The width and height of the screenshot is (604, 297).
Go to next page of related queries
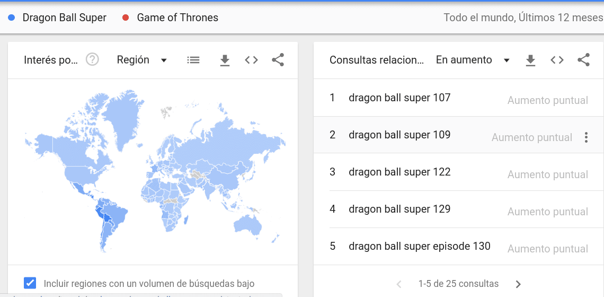click(x=518, y=284)
